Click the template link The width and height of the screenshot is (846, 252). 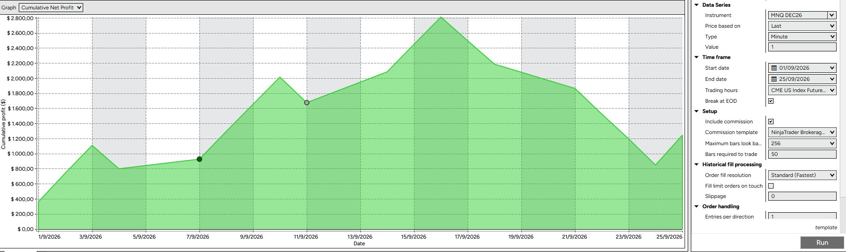[826, 227]
